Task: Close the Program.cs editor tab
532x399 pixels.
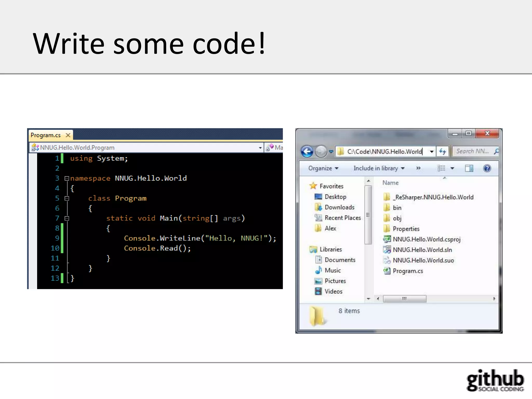Action: click(68, 135)
